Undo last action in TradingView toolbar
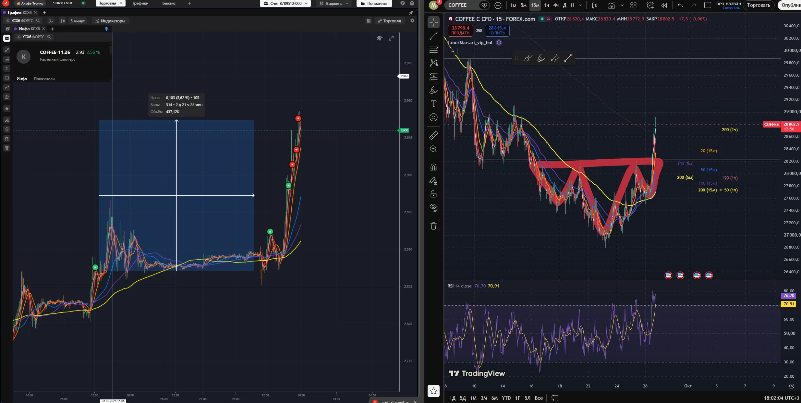Viewport: 801px width, 403px height. [x=680, y=5]
